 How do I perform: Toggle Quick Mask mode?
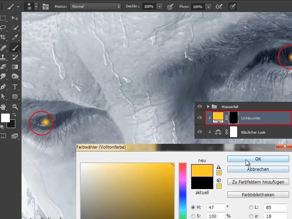(x=3, y=136)
